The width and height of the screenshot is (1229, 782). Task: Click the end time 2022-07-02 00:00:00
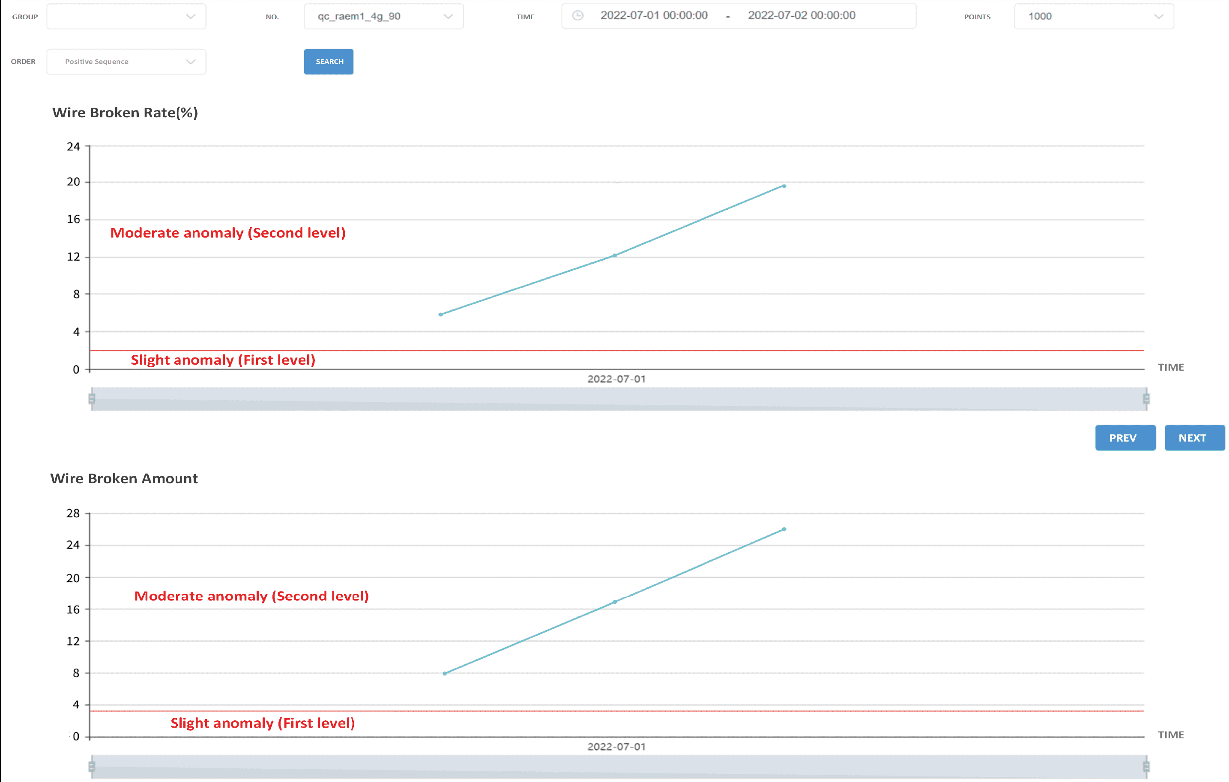(801, 15)
